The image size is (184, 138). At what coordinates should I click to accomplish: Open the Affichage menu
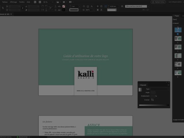pyautogui.click(x=14, y=2)
